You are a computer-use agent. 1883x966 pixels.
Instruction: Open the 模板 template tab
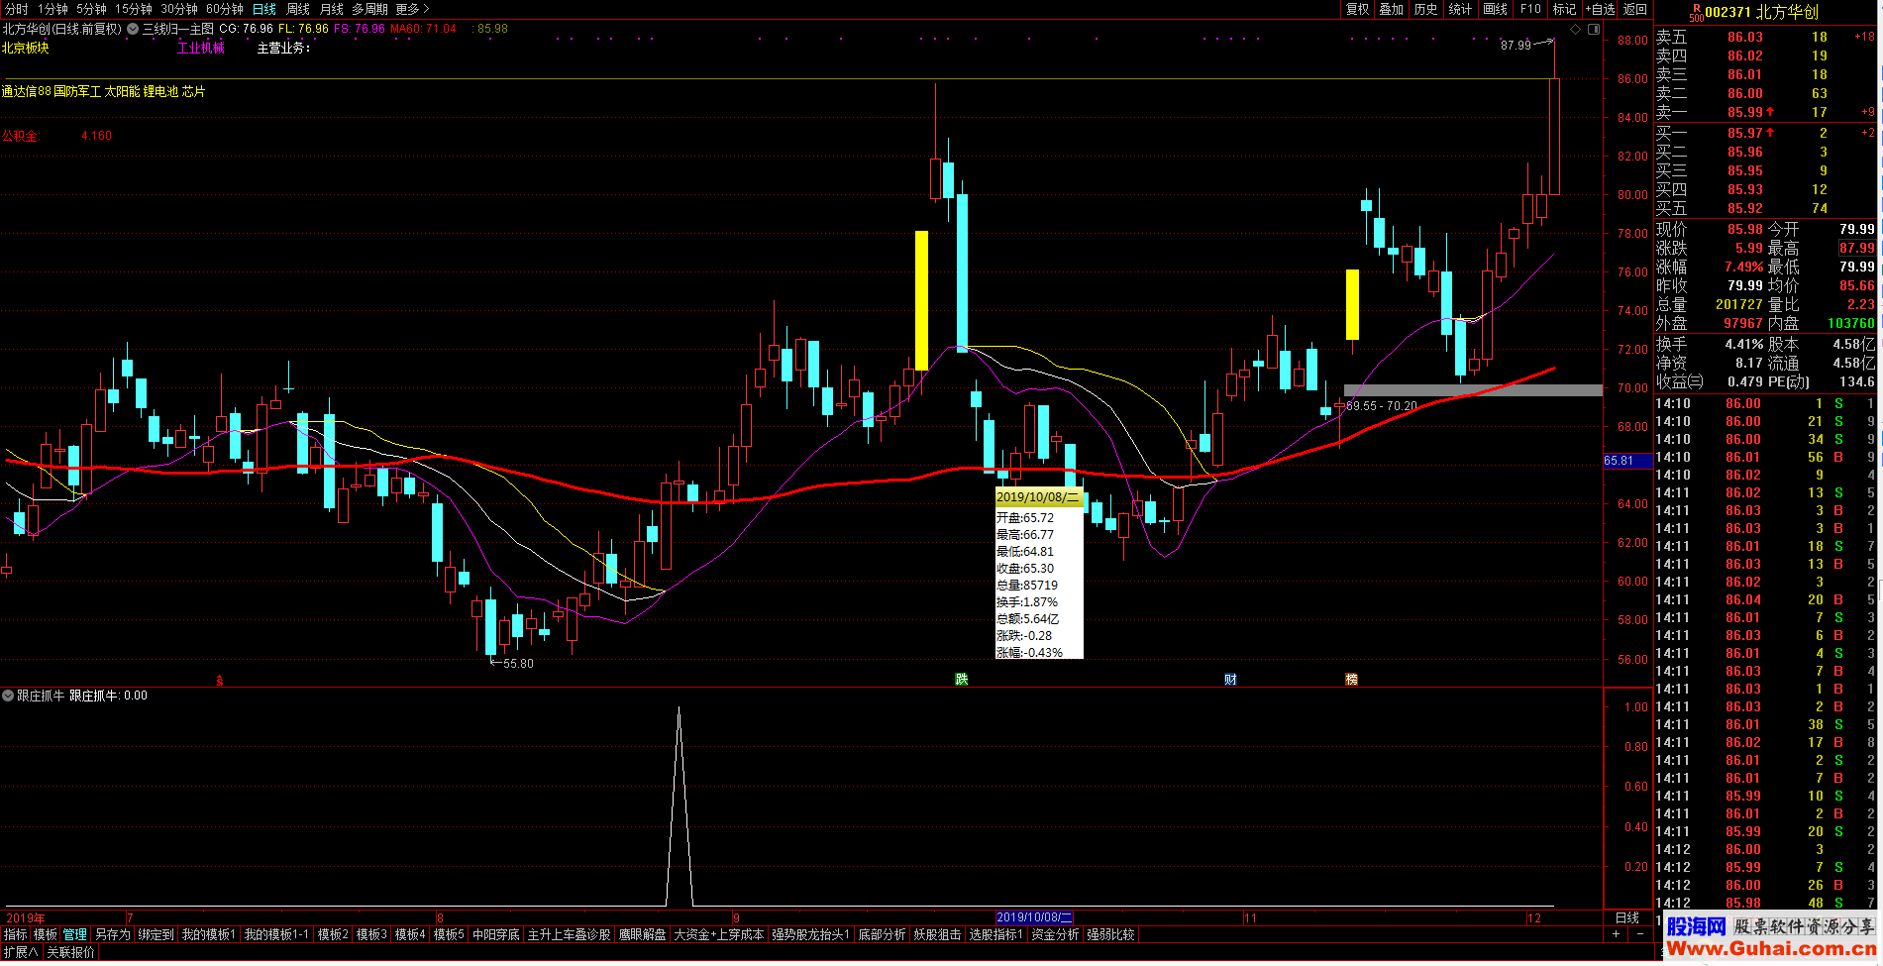[x=46, y=934]
